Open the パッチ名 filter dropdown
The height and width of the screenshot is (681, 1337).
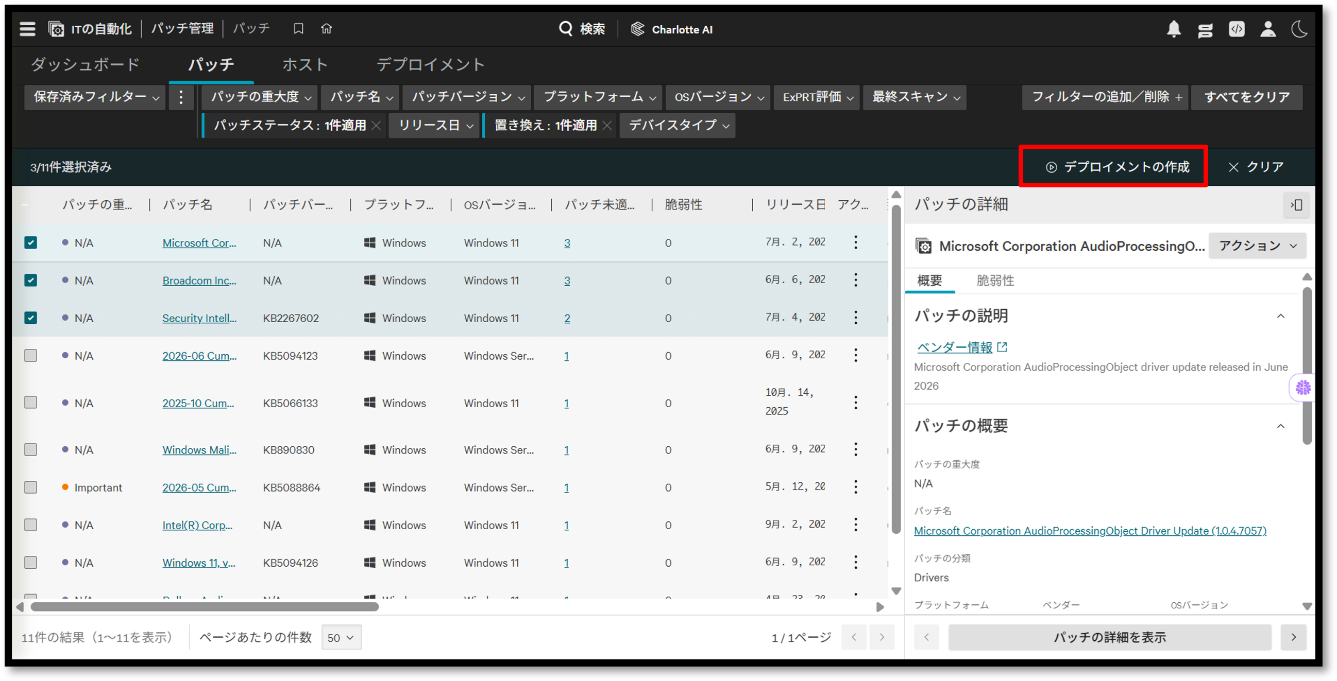point(360,97)
